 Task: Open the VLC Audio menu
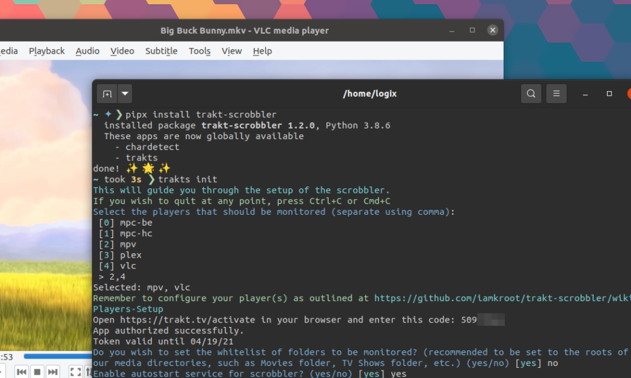click(x=87, y=51)
